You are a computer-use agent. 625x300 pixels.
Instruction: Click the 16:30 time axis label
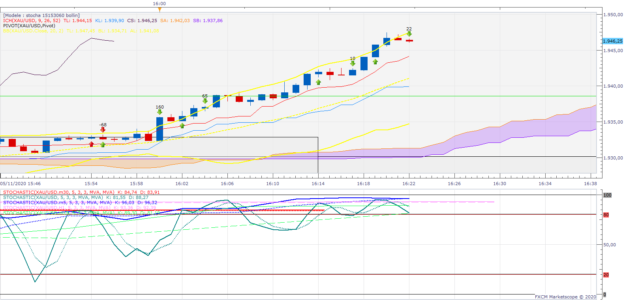coord(500,184)
